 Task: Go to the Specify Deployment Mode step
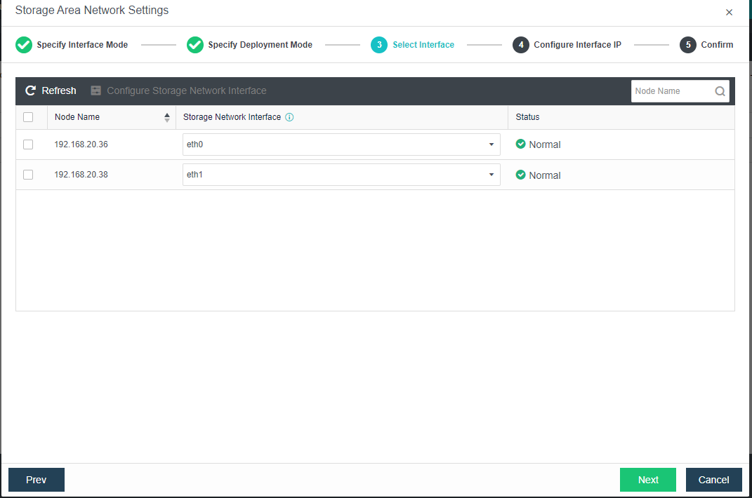pyautogui.click(x=260, y=45)
